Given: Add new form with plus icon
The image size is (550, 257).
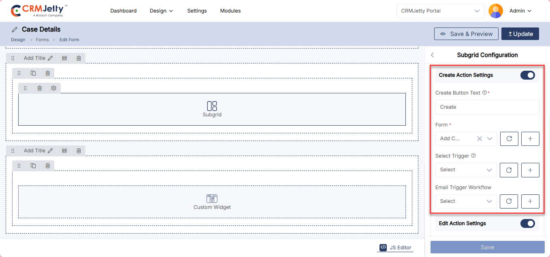Looking at the screenshot, I should [x=530, y=139].
